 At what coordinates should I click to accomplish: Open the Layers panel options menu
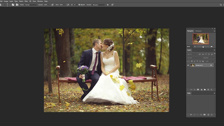click(x=214, y=50)
